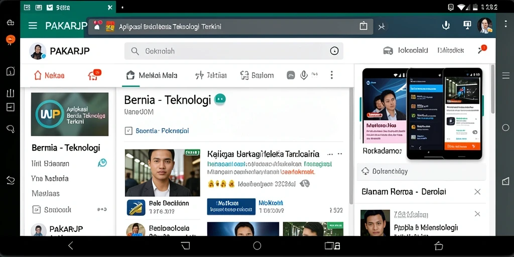Viewport: 514px width, 257px height.
Task: Click the Bela Beatlann app name
Action: tap(169, 203)
